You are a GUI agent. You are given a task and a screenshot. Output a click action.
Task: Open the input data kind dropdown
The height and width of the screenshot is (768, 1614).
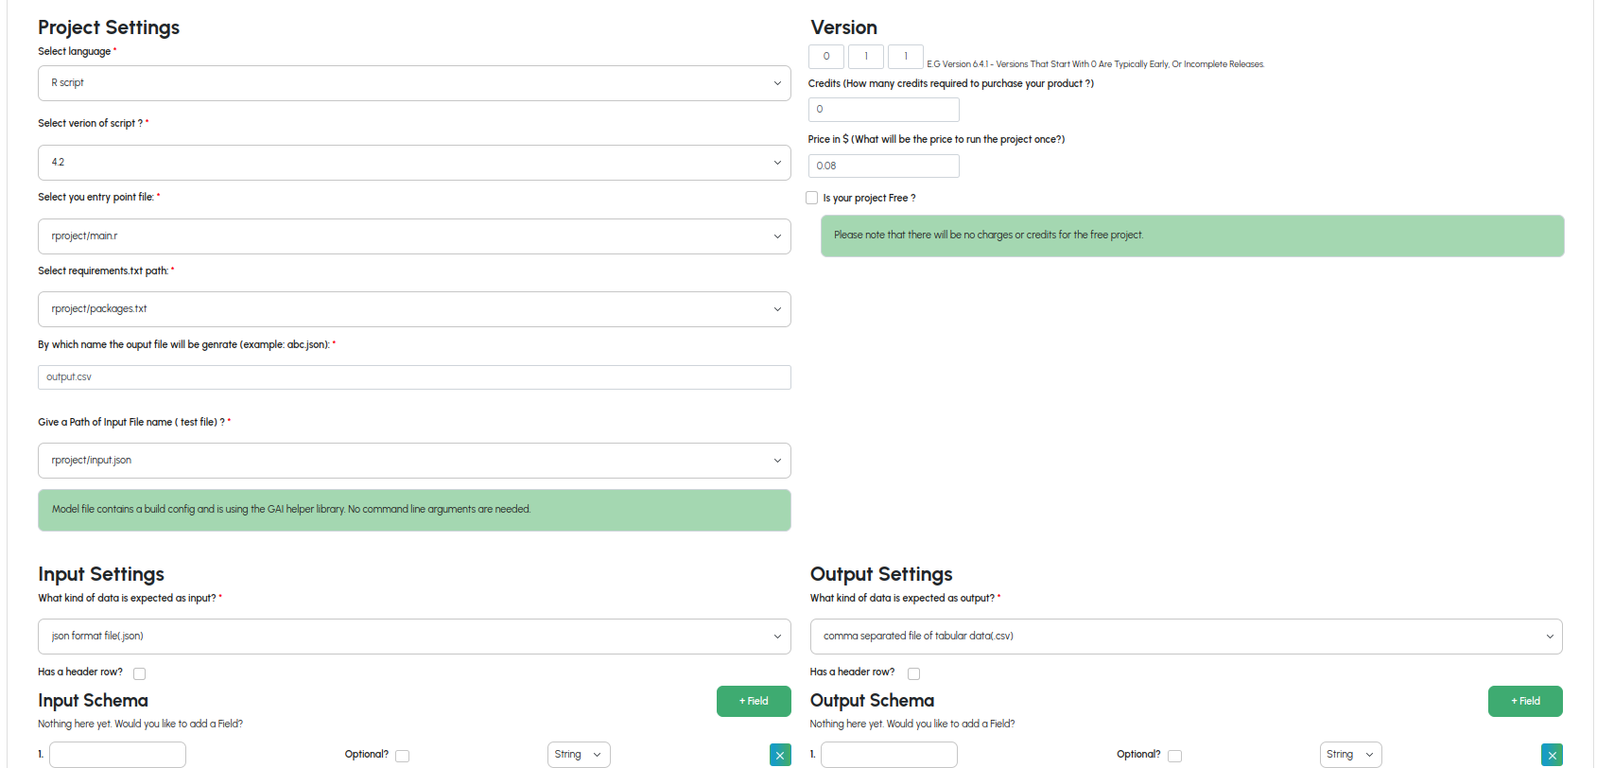[414, 637]
